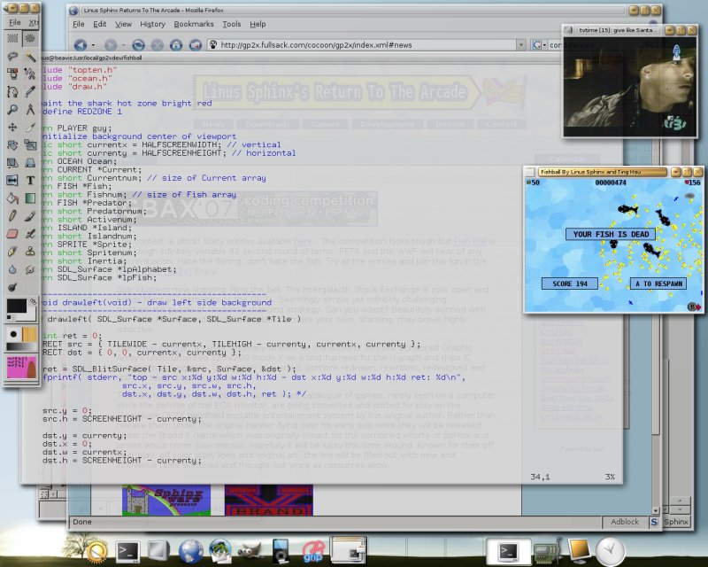Open the Bookmarks menu in Firefox
This screenshot has height=567, width=708.
tap(193, 24)
